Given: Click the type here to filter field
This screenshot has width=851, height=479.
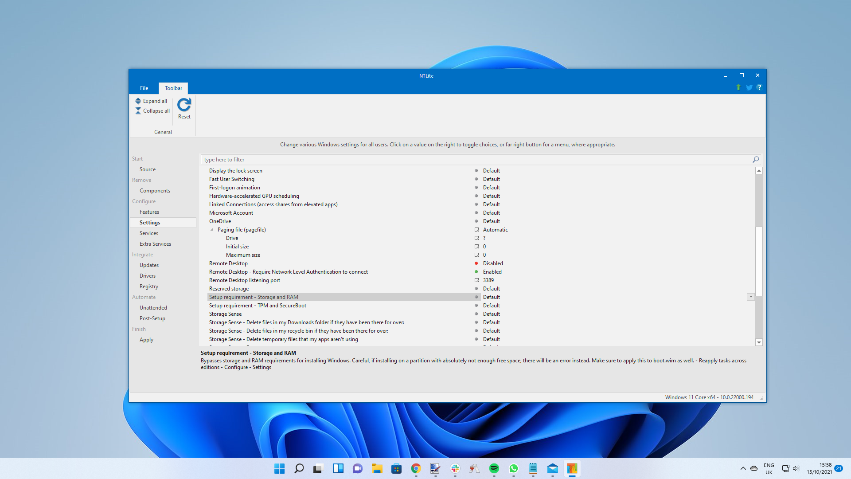Looking at the screenshot, I should coord(474,160).
